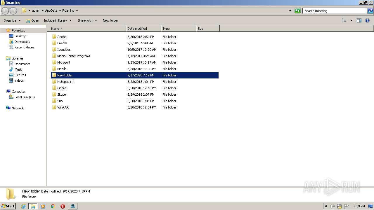Viewport: 374px width, 210px height.
Task: Select the Opera folder icon
Action: [x=54, y=88]
